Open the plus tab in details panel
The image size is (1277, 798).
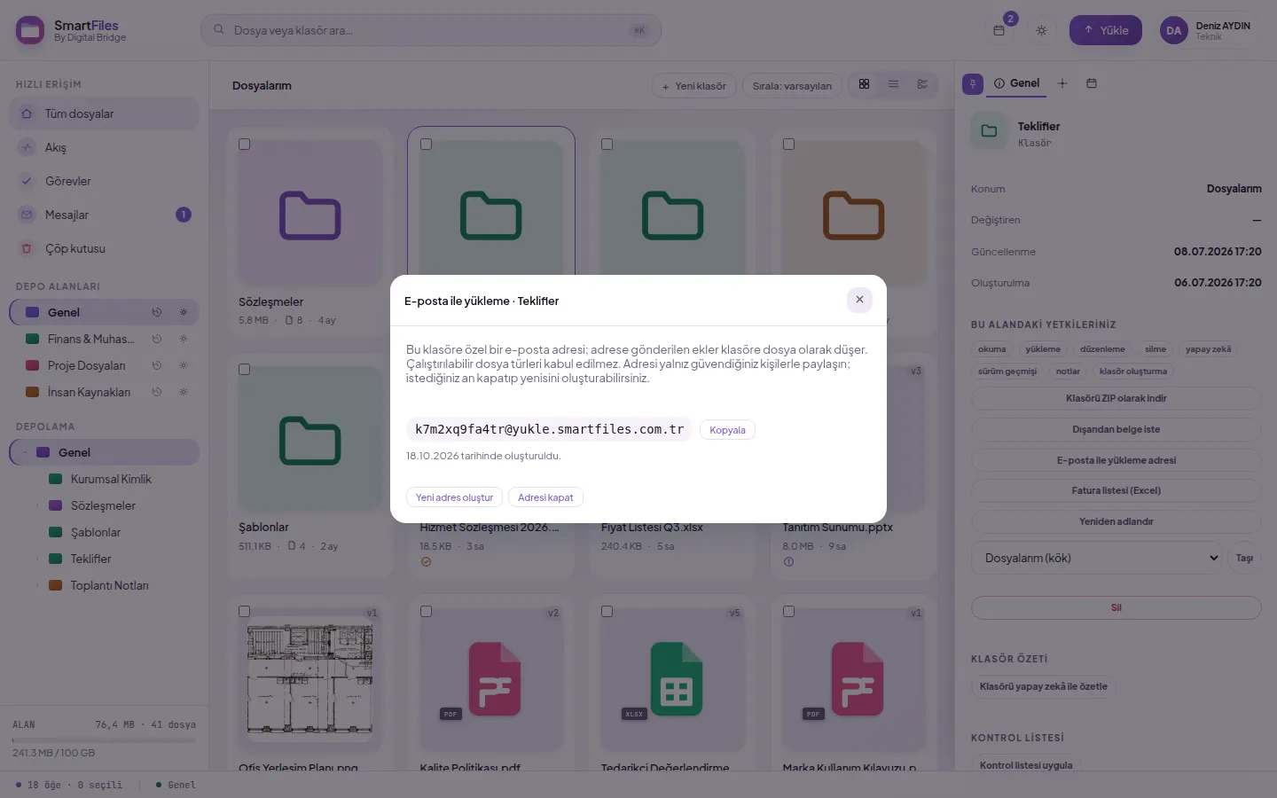coord(1062,83)
